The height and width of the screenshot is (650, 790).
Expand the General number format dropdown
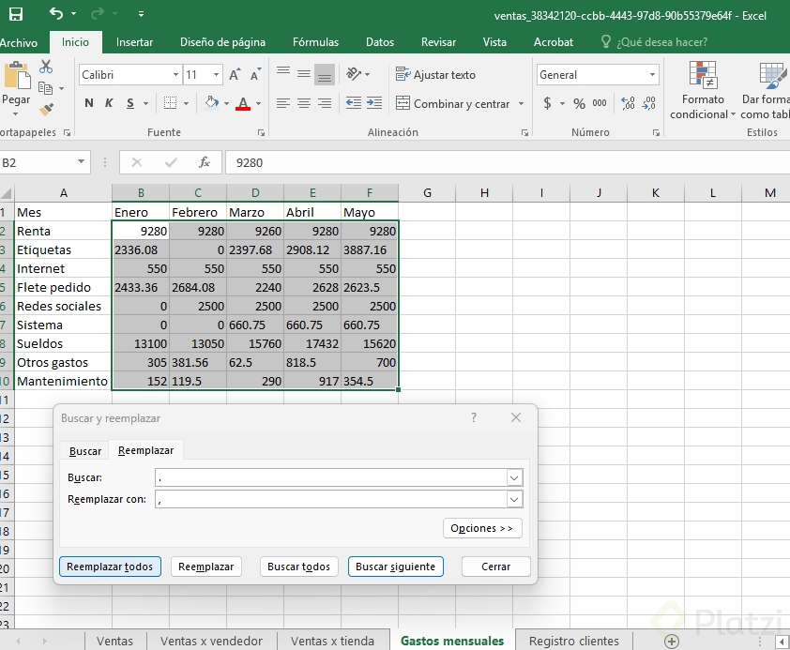(652, 75)
